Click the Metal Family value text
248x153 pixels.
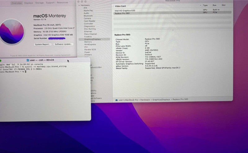pos(162,68)
